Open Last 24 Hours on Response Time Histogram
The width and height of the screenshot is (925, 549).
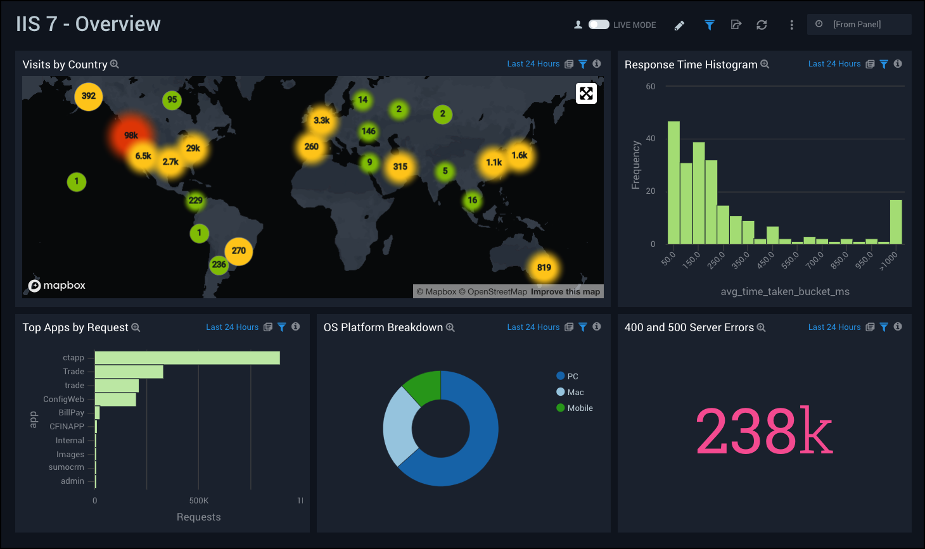tap(834, 64)
